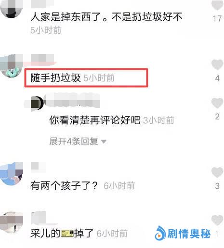This screenshot has width=224, height=248.
Task: Open the 剧情奥秘 watermark logo
Action: pyautogui.click(x=183, y=234)
